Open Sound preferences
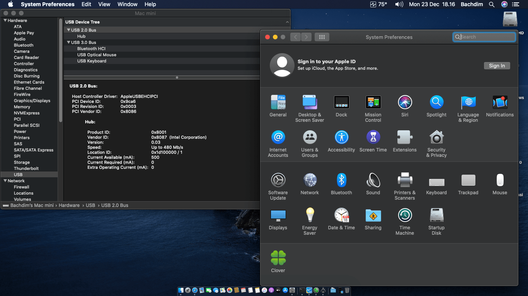528x296 pixels. (373, 180)
